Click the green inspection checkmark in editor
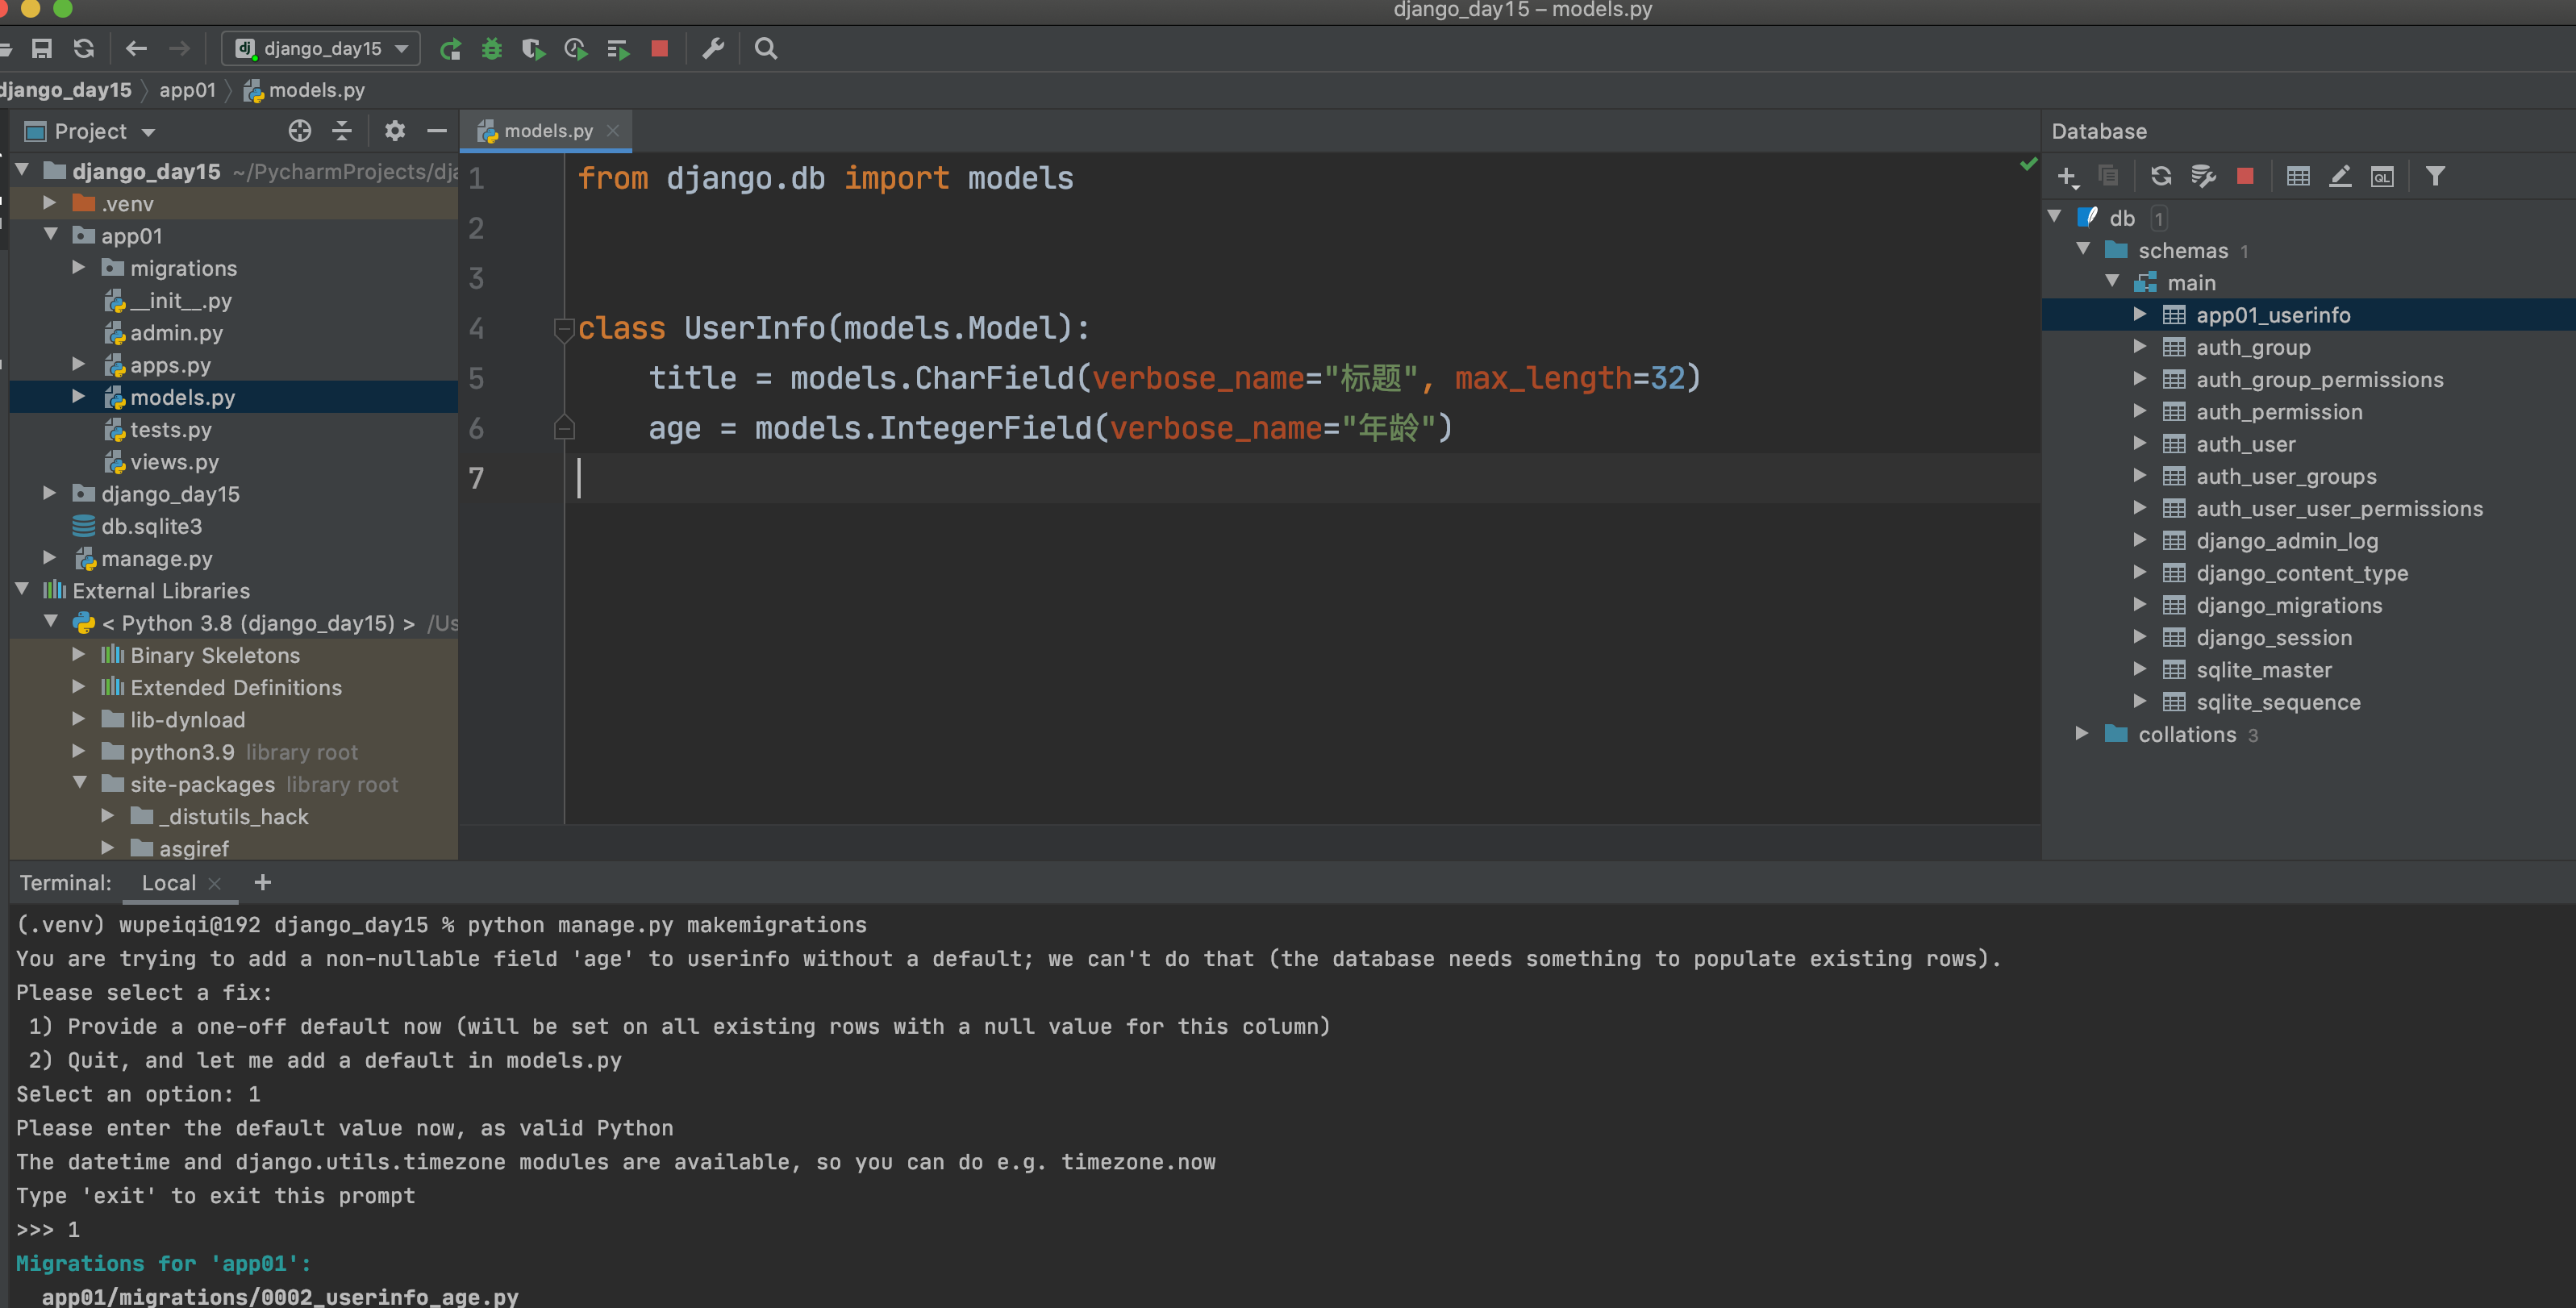This screenshot has height=1308, width=2576. (x=2028, y=164)
